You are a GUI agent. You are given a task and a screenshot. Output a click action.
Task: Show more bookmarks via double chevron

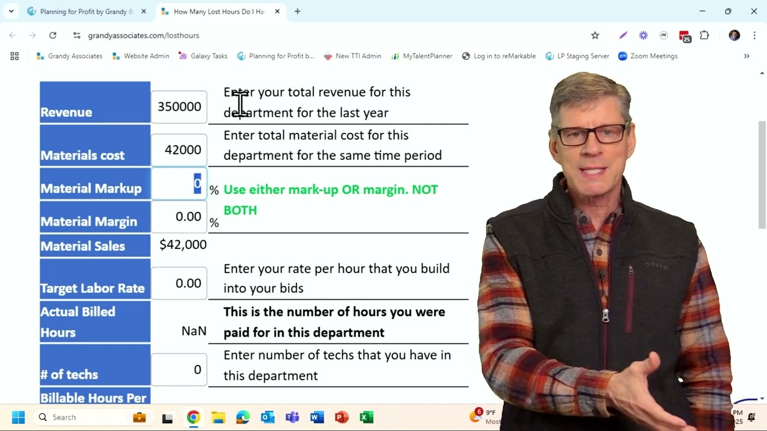747,56
